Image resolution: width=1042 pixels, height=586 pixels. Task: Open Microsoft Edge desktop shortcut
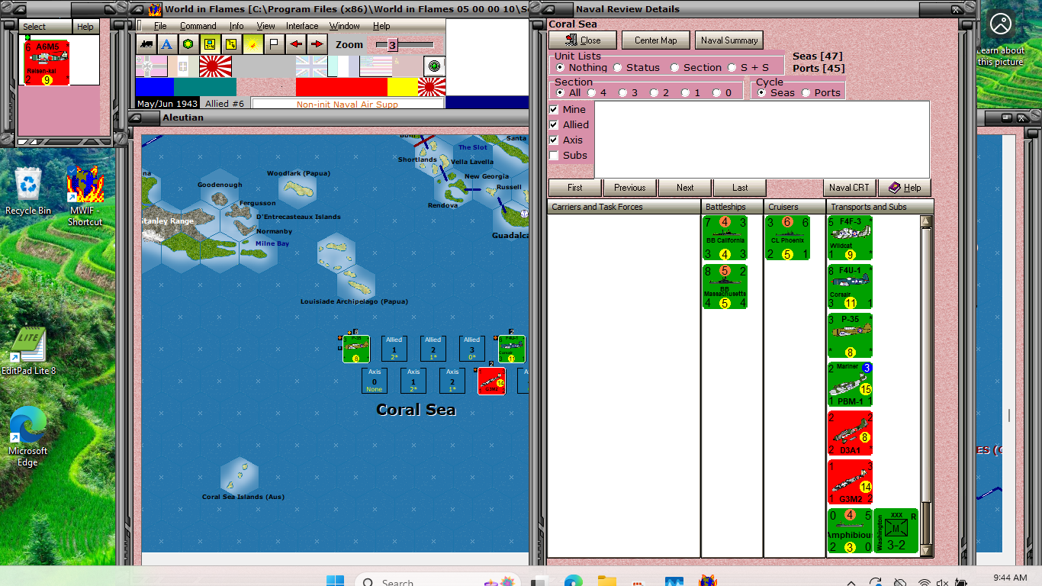(x=27, y=436)
